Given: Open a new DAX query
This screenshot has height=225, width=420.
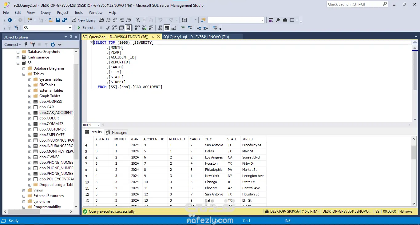Looking at the screenshot, I should pos(129,20).
